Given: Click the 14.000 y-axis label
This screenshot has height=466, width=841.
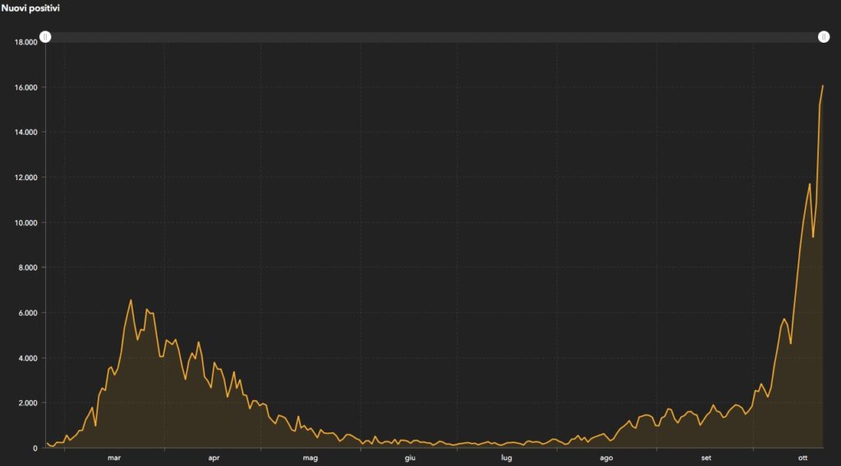Looking at the screenshot, I should pos(25,132).
